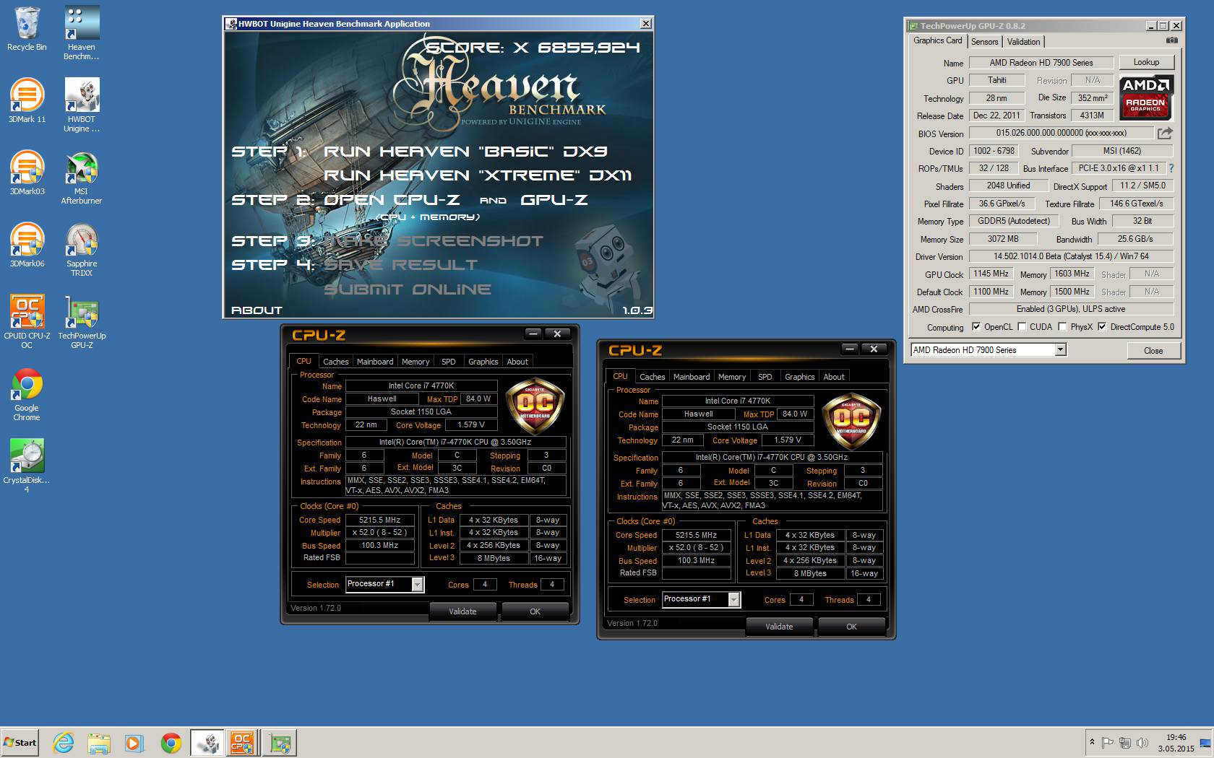Open TechPowerUp GPU-Z desktop shortcut
The height and width of the screenshot is (758, 1214).
pos(82,322)
